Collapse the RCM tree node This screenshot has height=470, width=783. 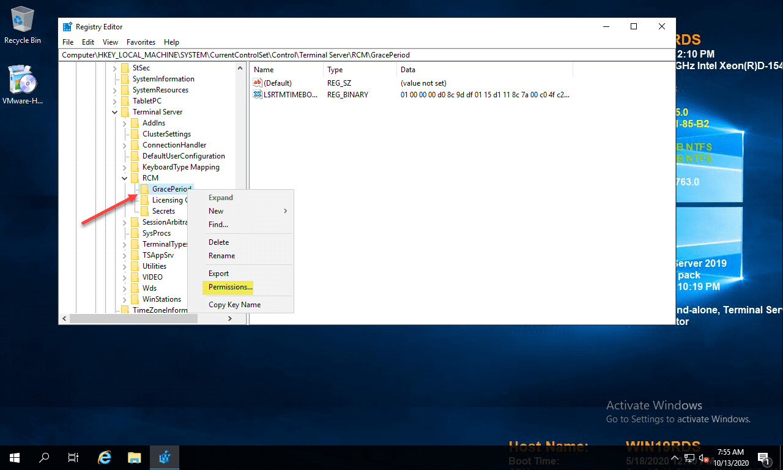(x=125, y=178)
